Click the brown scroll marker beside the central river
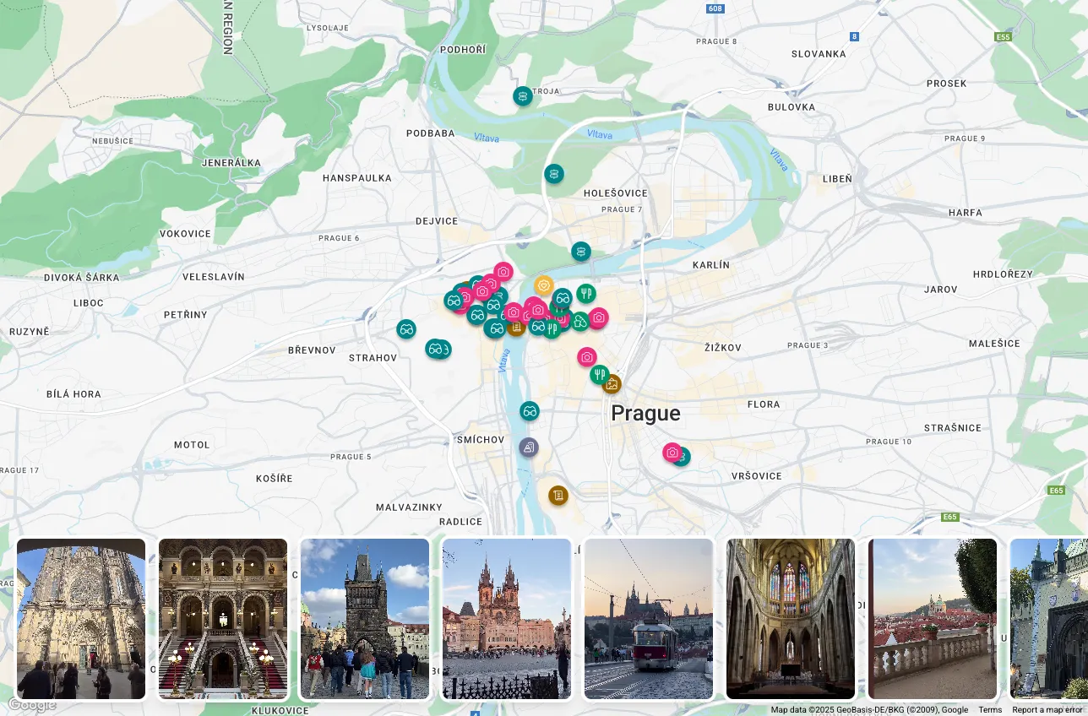 [x=516, y=327]
